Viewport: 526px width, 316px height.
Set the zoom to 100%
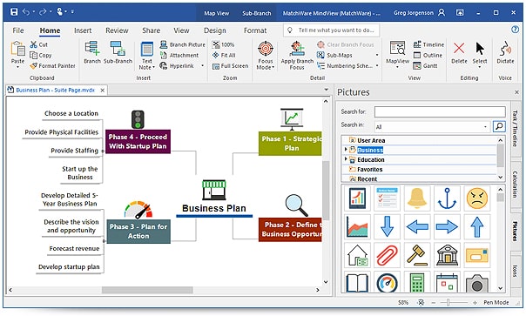(224, 44)
